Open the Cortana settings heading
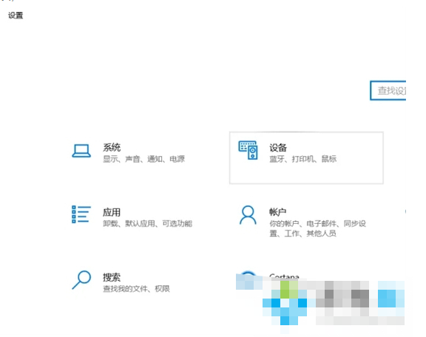This screenshot has width=426, height=337. point(284,276)
